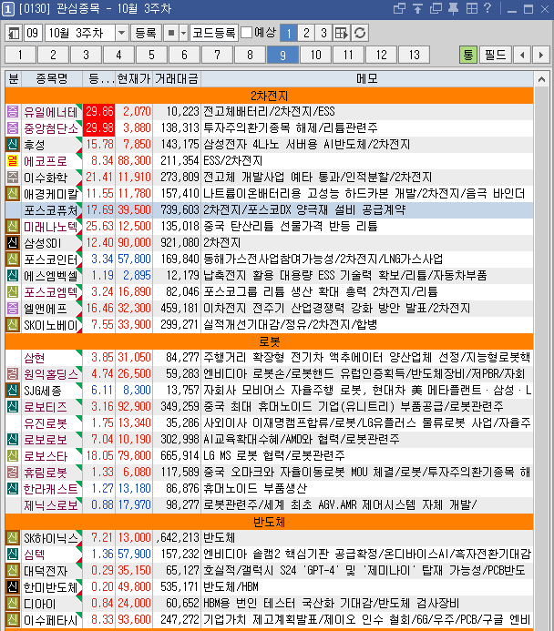Enable the 예상 checkbox
Viewport: 554px width, 631px height.
pyautogui.click(x=246, y=33)
